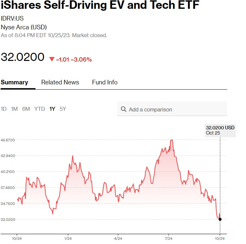Select the 1D chart range

point(4,109)
